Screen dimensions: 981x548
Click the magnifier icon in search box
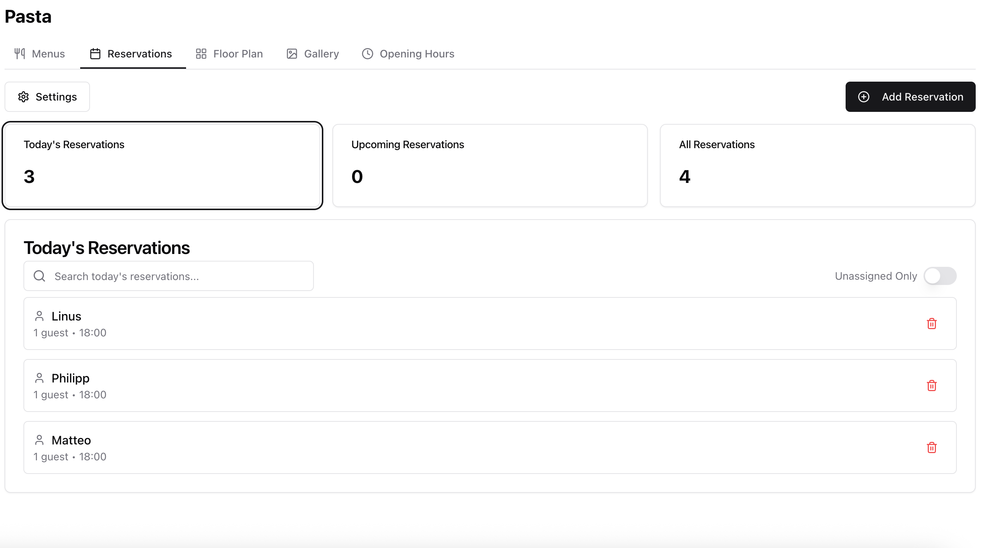coord(39,276)
